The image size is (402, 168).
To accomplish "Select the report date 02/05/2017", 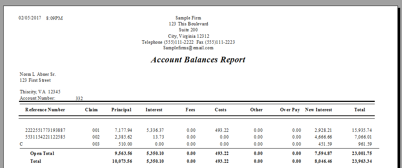I will coord(29,18).
